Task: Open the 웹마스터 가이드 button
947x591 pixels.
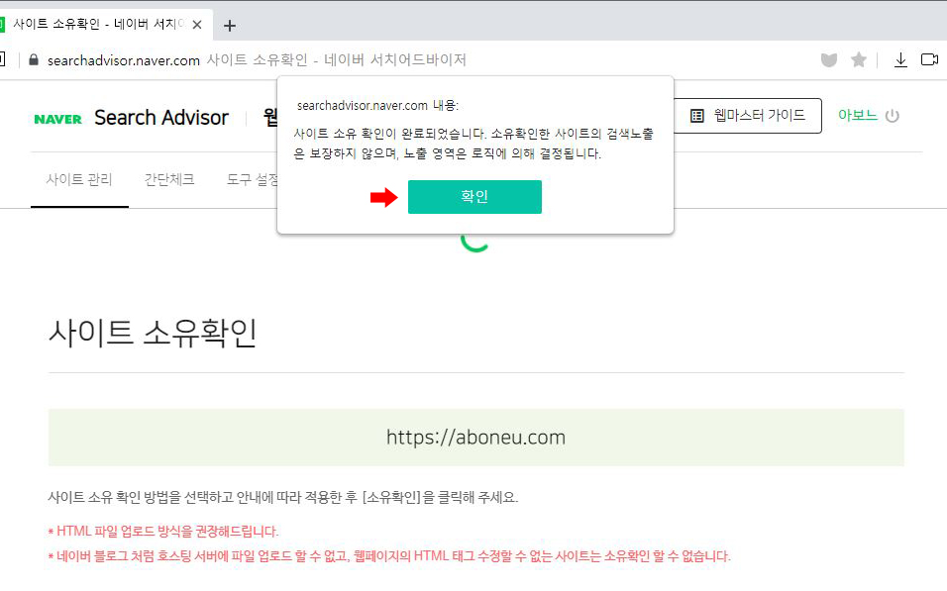Action: tap(748, 115)
